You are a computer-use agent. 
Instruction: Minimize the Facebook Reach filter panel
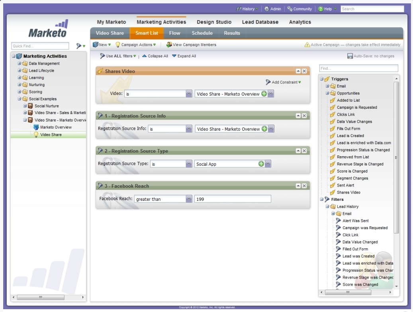[298, 186]
